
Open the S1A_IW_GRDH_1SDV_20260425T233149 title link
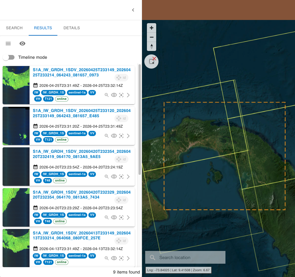[x=82, y=72]
